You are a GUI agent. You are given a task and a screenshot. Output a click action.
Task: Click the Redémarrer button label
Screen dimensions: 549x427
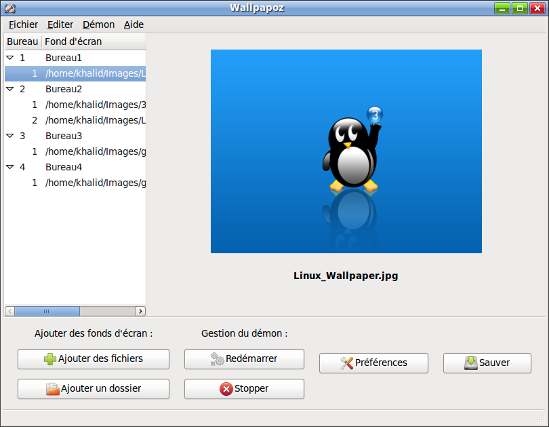[251, 358]
